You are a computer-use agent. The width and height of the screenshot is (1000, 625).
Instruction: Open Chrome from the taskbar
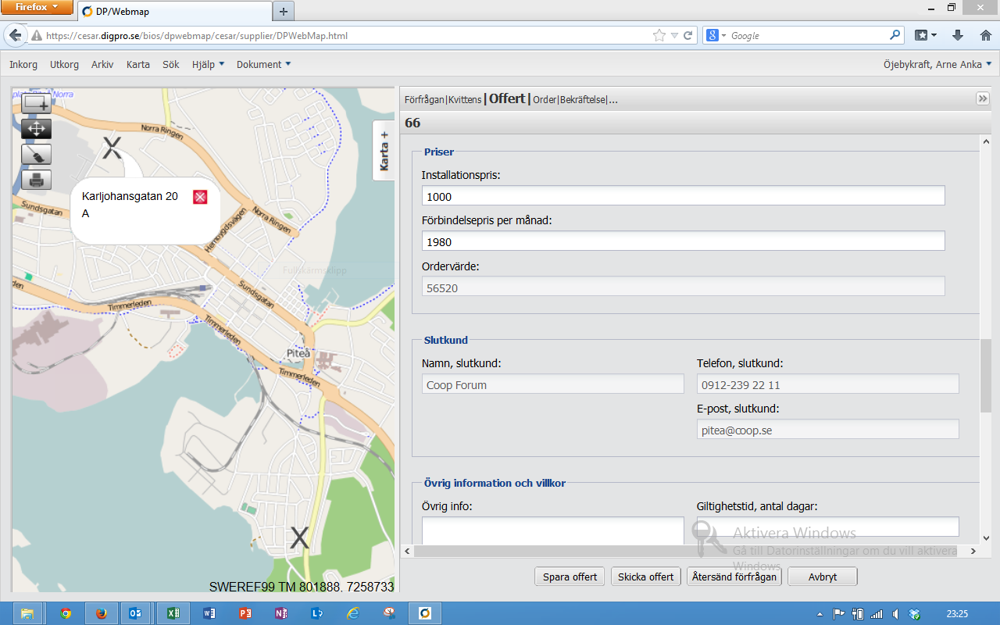[65, 613]
